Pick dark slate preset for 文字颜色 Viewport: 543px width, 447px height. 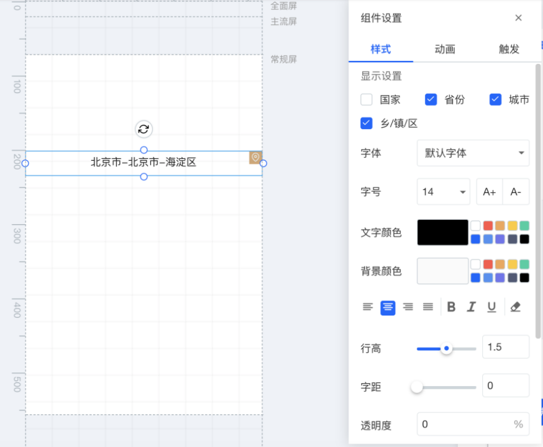tap(513, 239)
